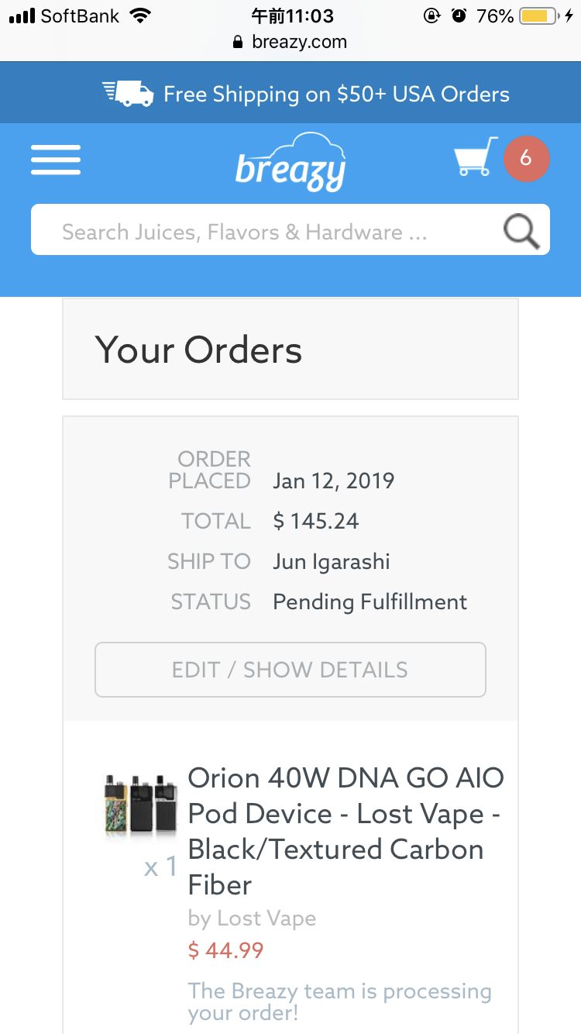This screenshot has width=581, height=1034.
Task: Tap the $ 44.99 product price
Action: click(x=225, y=950)
